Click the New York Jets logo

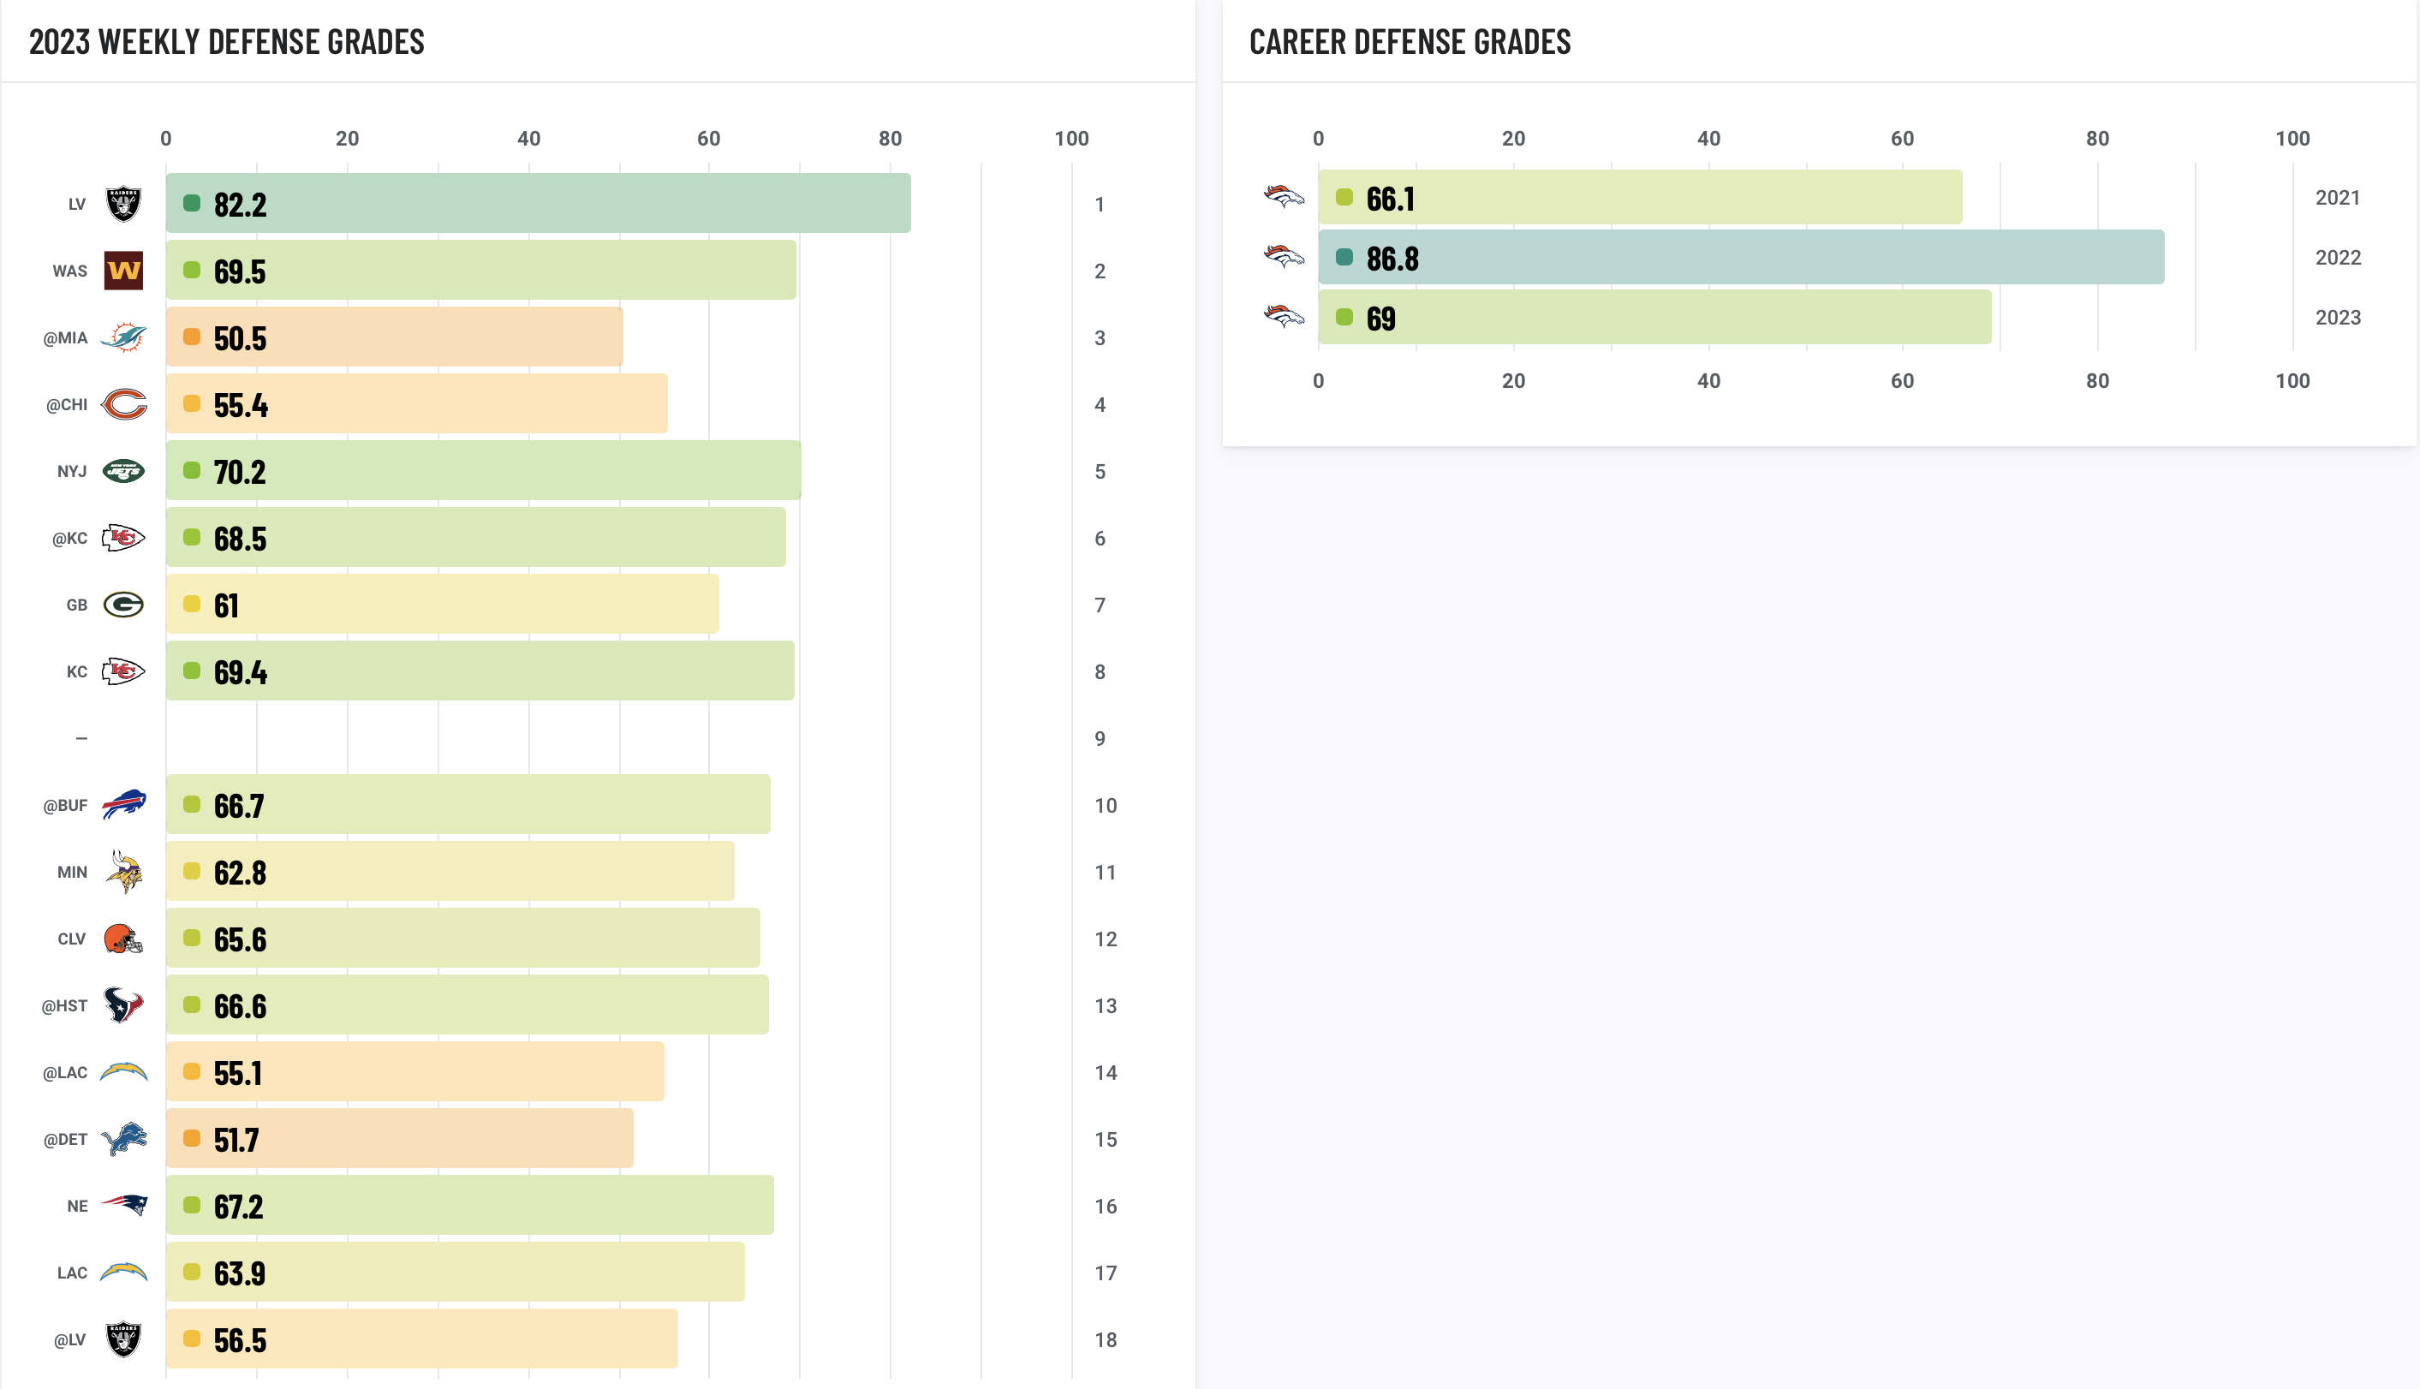123,471
